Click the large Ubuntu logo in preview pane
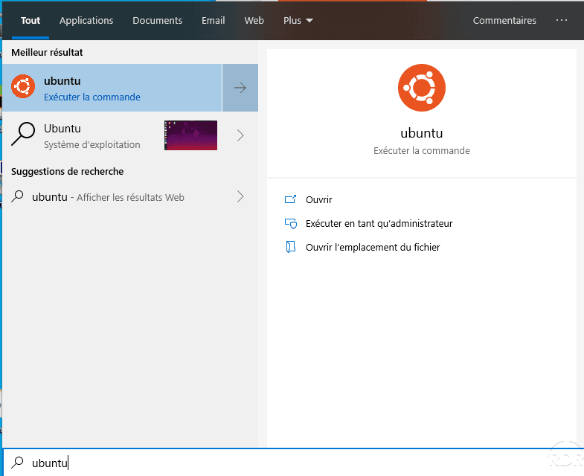The height and width of the screenshot is (476, 584). pos(422,88)
